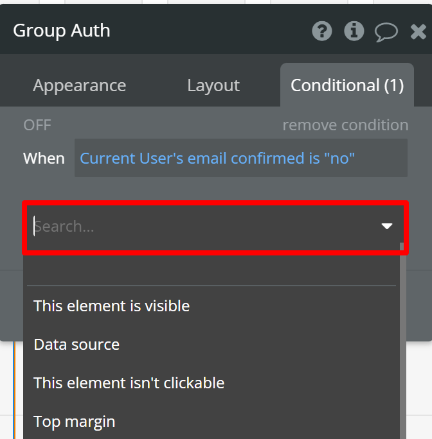This screenshot has height=439, width=432.
Task: Click the Group Auth panel title
Action: tap(62, 31)
